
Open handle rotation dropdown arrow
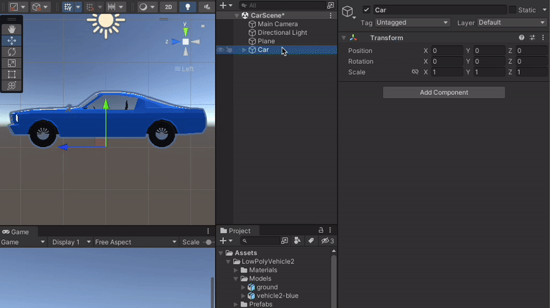point(45,7)
